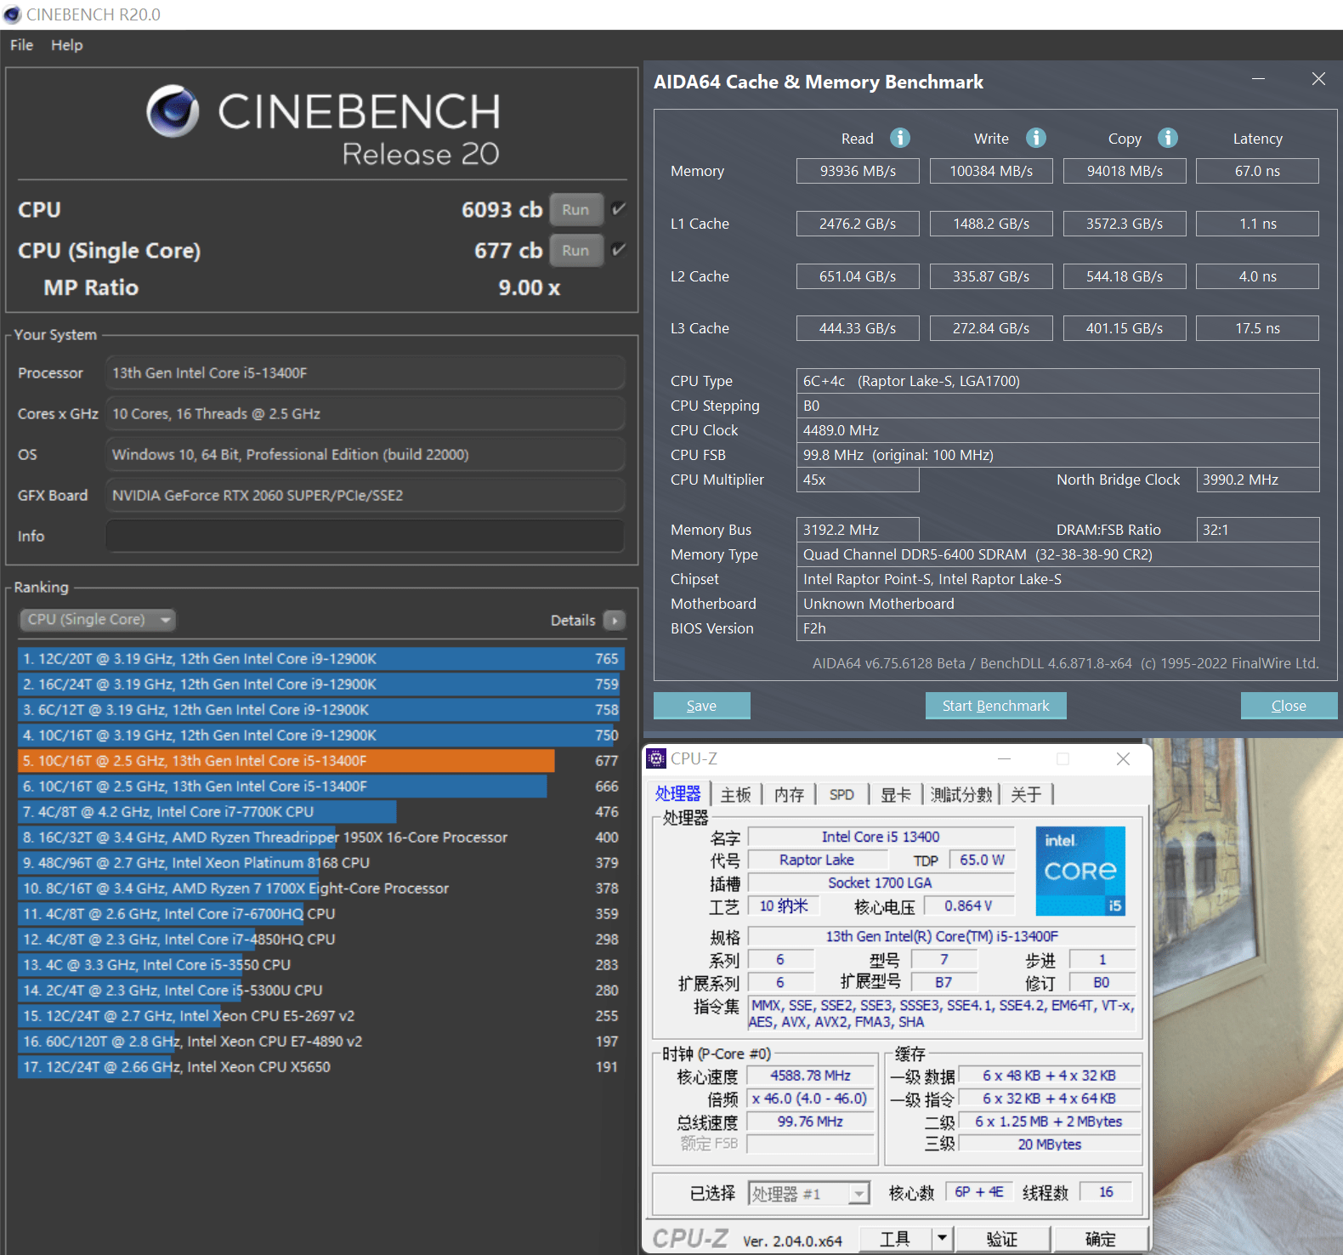Click the Memory Write value 100384 MB/s
The image size is (1343, 1255).
coord(991,171)
